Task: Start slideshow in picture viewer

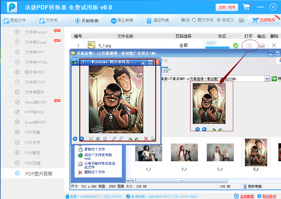Action: pos(105,139)
